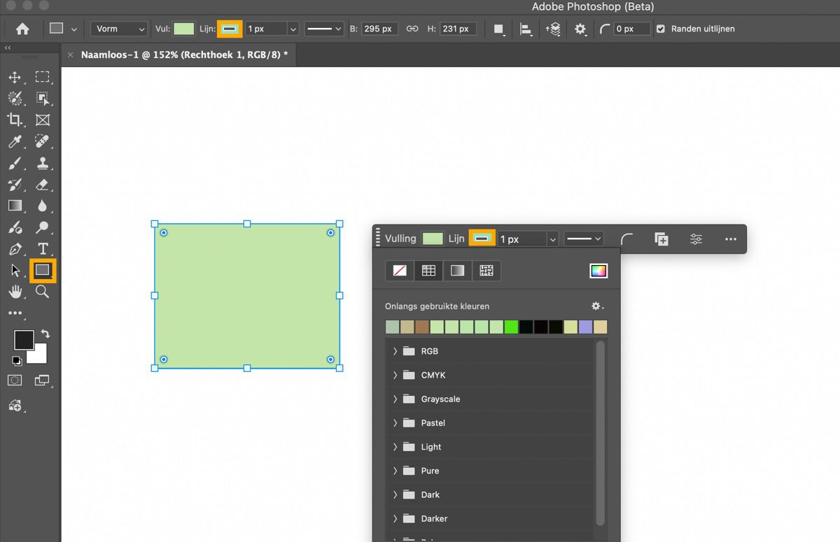Screen dimensions: 840x542
Task: Select the Move tool
Action: [15, 77]
